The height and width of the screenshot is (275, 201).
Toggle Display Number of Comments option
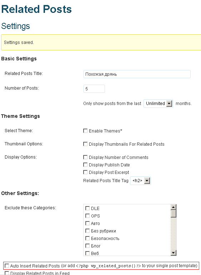click(x=85, y=157)
